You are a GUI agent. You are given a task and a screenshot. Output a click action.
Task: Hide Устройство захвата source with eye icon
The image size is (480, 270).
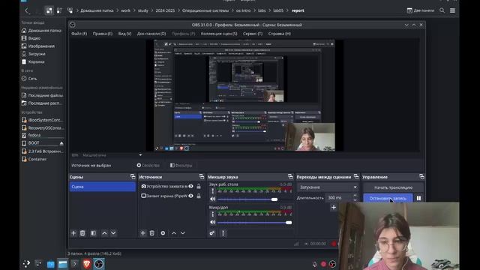pyautogui.click(x=190, y=186)
